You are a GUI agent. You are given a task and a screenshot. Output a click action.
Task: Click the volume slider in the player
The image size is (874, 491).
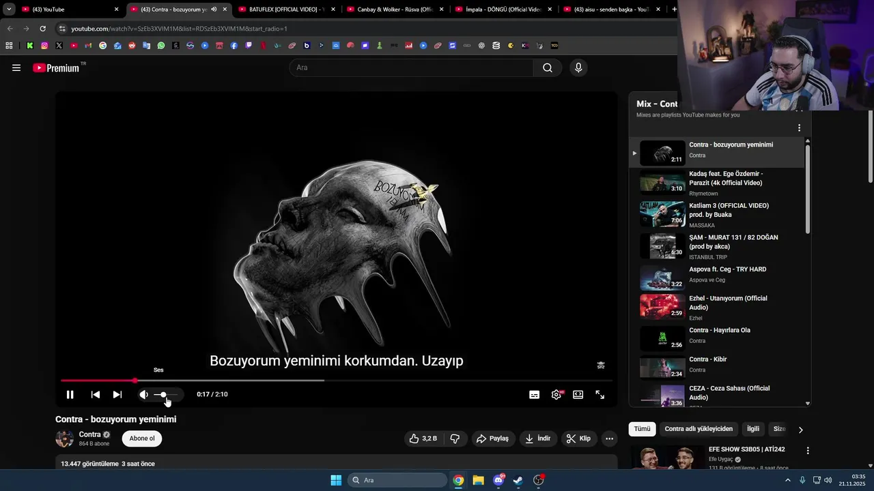(x=165, y=395)
